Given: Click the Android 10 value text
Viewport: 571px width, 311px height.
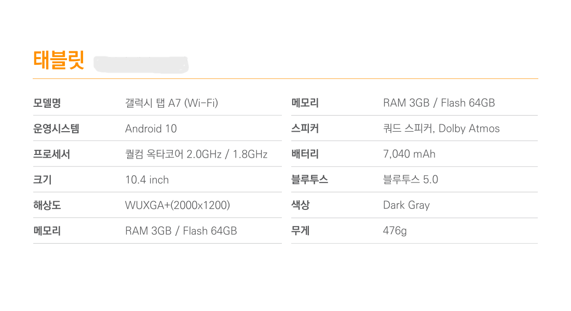Looking at the screenshot, I should coord(151,129).
